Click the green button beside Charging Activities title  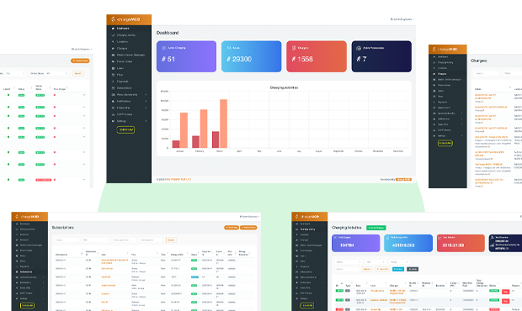[x=376, y=228]
